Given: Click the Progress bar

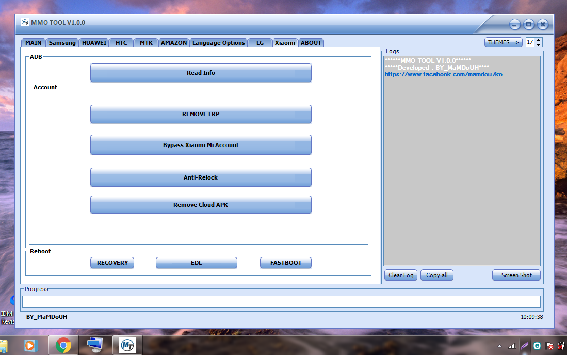Looking at the screenshot, I should click(x=281, y=301).
